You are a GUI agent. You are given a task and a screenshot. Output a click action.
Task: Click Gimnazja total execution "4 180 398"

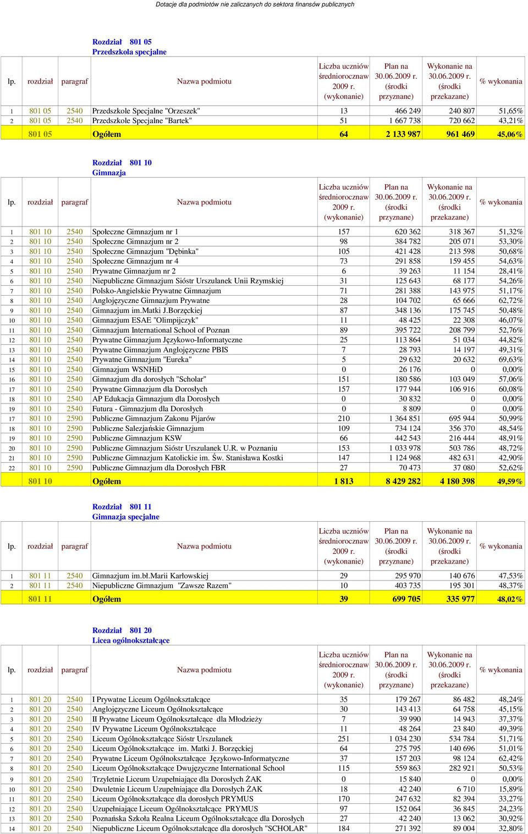(x=457, y=483)
